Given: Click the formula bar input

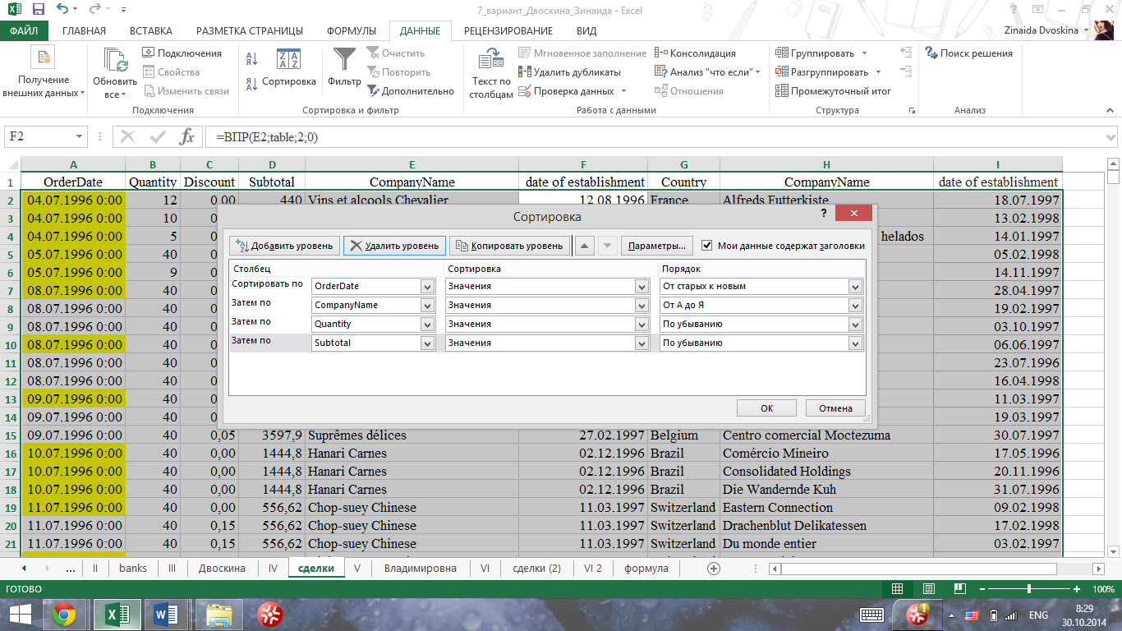Looking at the screenshot, I should (653, 137).
